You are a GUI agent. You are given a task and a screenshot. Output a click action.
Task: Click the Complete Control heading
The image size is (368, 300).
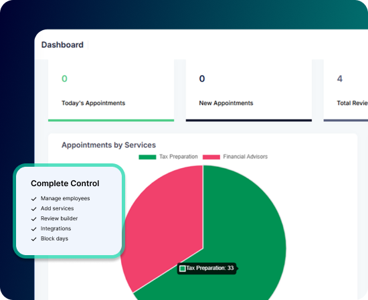click(x=65, y=183)
